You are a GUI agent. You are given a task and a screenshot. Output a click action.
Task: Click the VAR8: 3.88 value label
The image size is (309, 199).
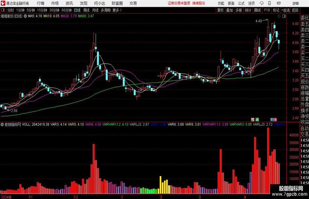(176, 124)
